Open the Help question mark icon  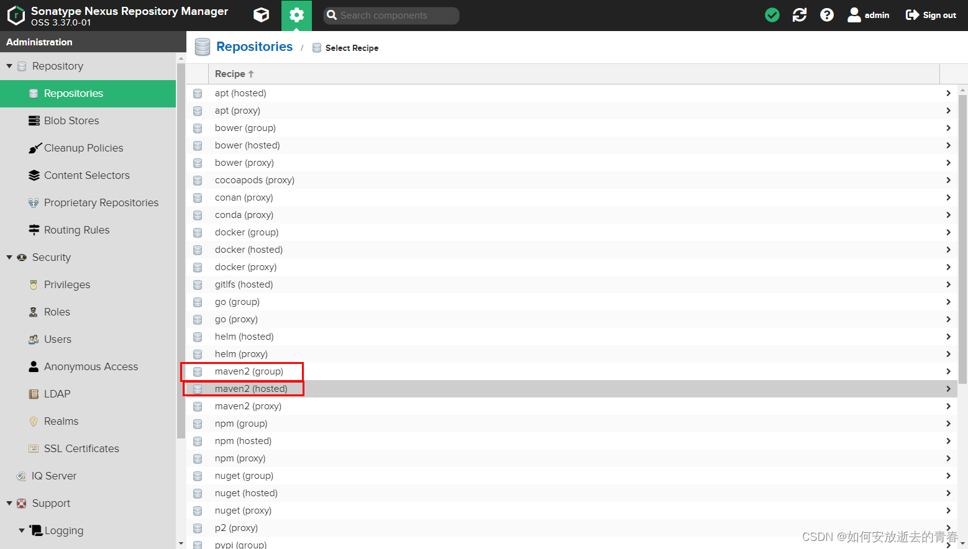(x=827, y=15)
